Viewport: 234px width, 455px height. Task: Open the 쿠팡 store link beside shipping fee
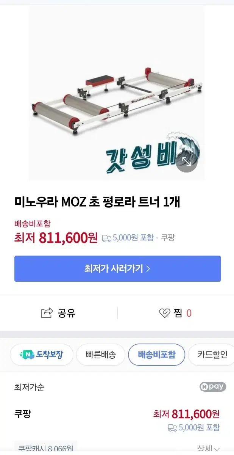point(168,238)
